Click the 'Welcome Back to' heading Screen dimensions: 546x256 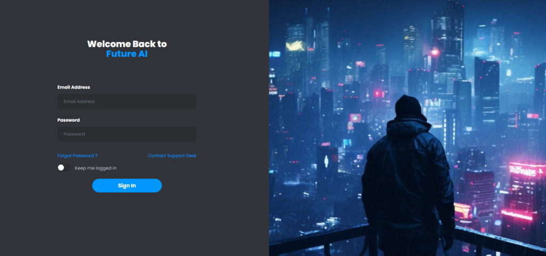(127, 44)
